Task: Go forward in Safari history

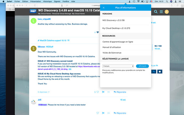Action: tap(30, 5)
